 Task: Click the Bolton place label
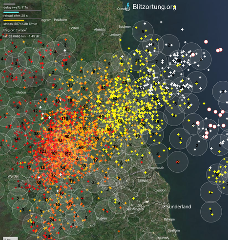coord(74,28)
